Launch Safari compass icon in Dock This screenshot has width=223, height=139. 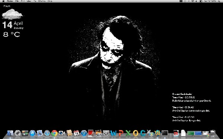tap(47, 133)
